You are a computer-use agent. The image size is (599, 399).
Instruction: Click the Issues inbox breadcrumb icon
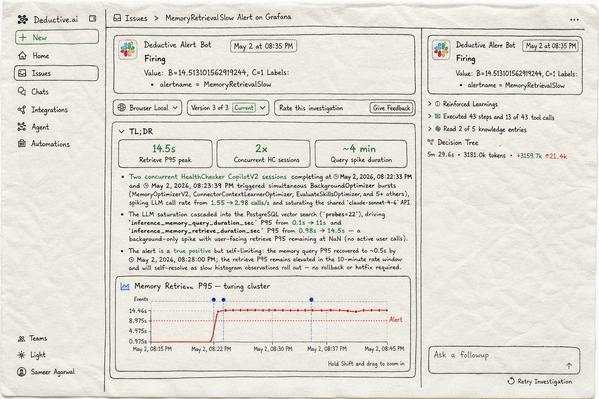pos(117,18)
